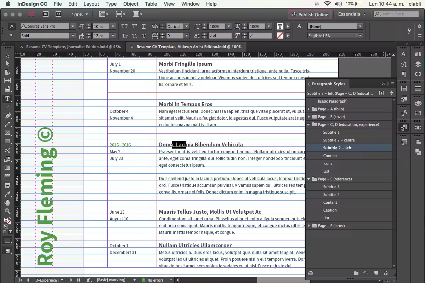Switch to Character Formatting Controls (A)
425x283 pixels.
(x=12, y=27)
